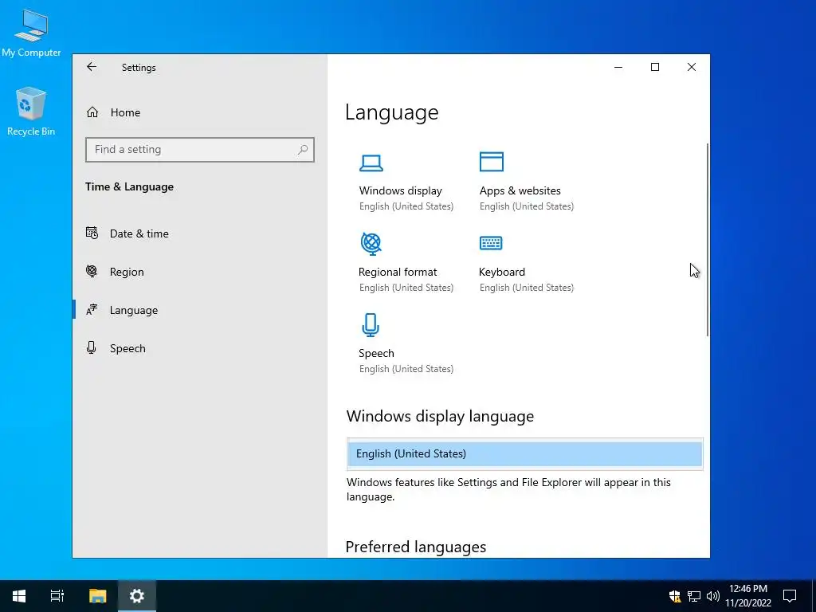Click the Apps & websites tile label
This screenshot has width=816, height=612.
[x=520, y=191]
